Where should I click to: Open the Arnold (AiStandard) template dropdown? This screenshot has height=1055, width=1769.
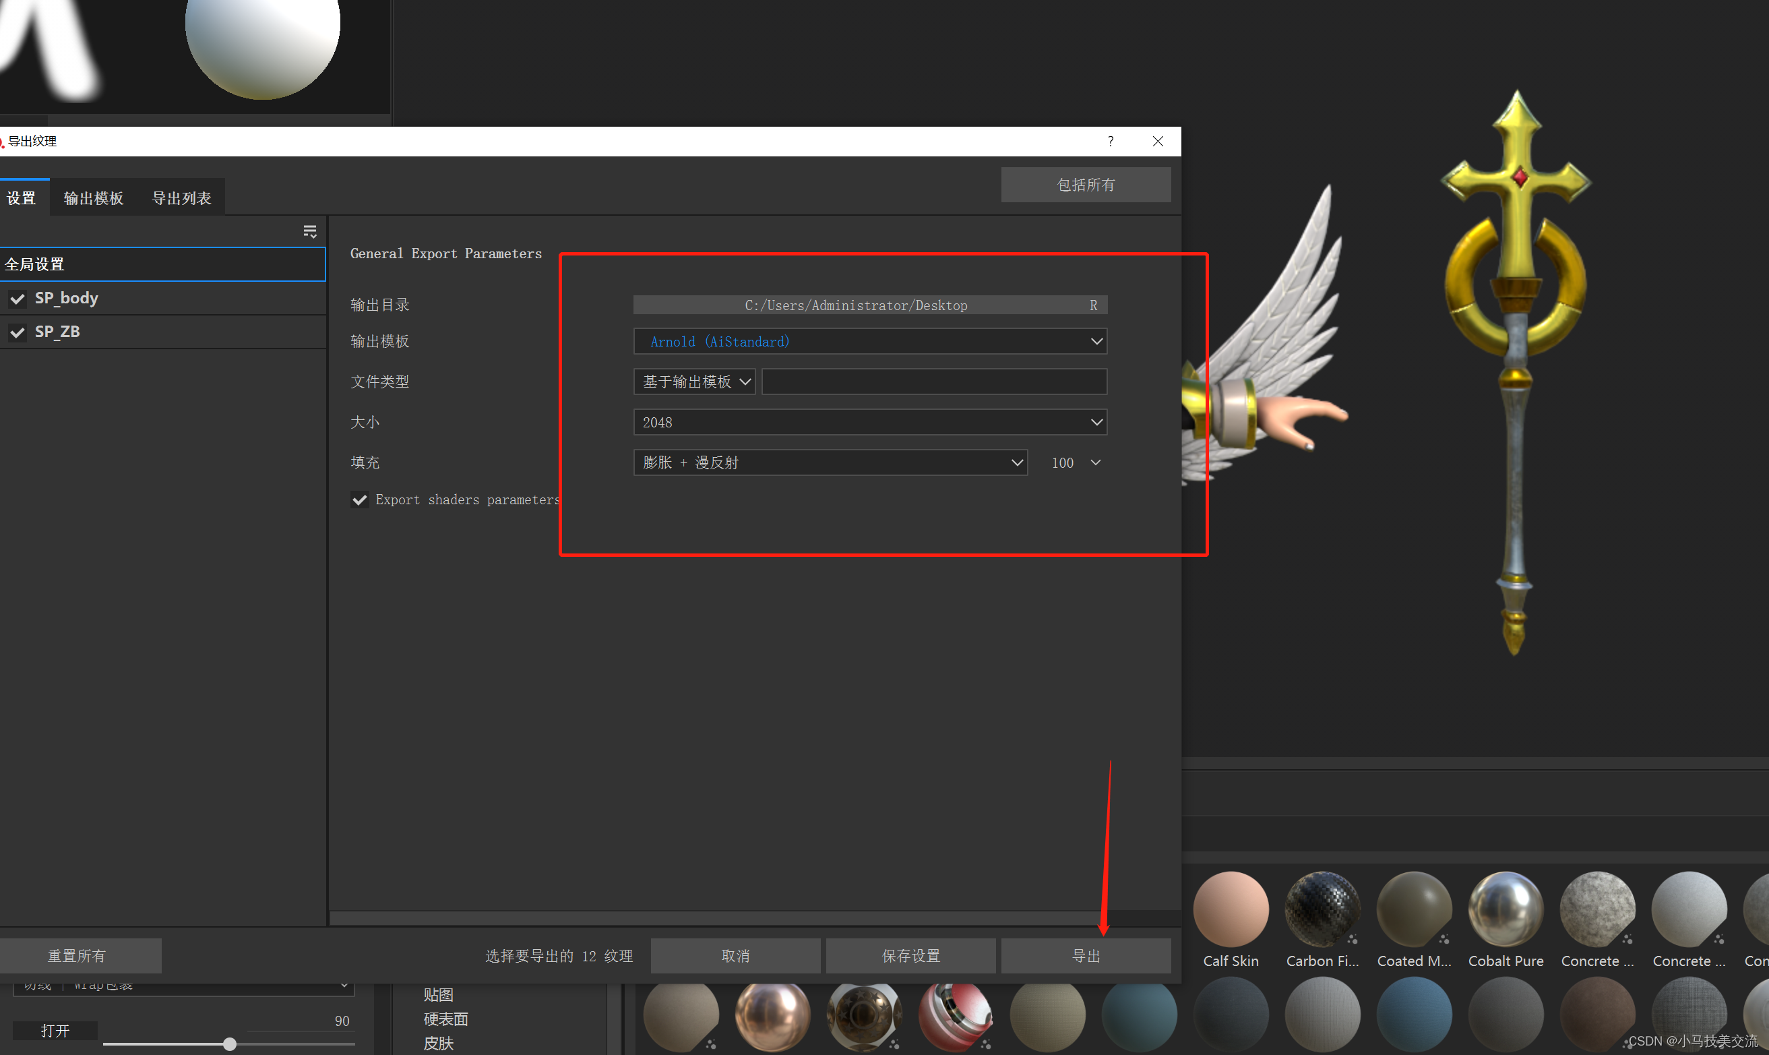pos(870,341)
